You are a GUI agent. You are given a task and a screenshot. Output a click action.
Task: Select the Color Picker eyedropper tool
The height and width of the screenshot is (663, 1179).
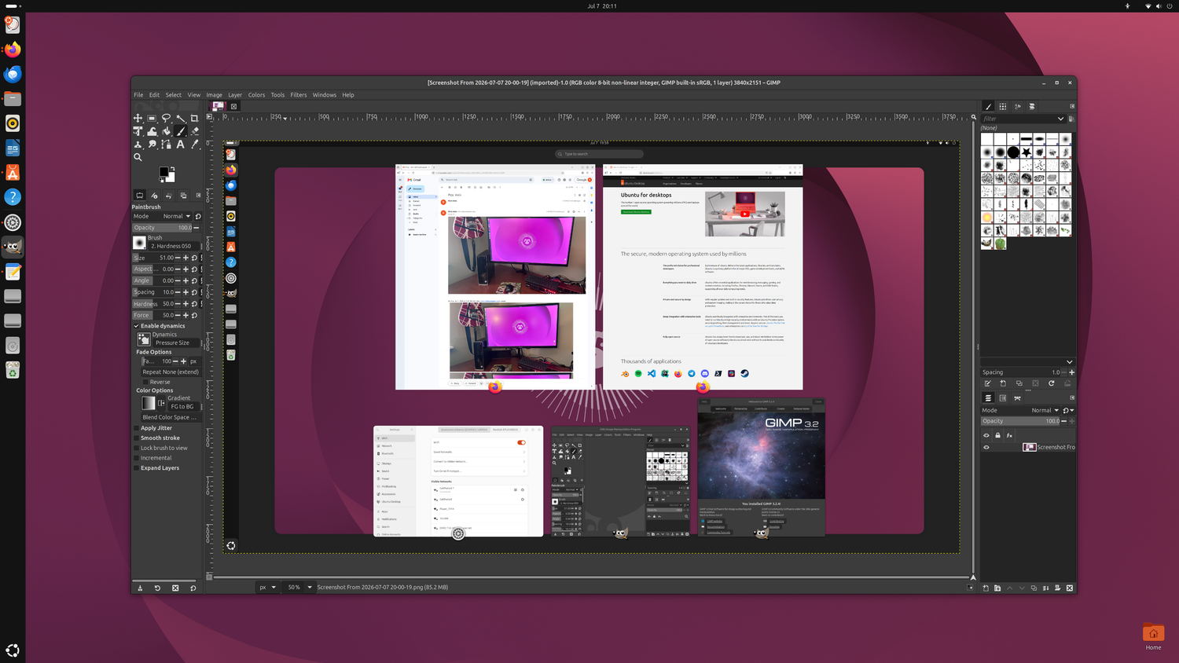194,145
